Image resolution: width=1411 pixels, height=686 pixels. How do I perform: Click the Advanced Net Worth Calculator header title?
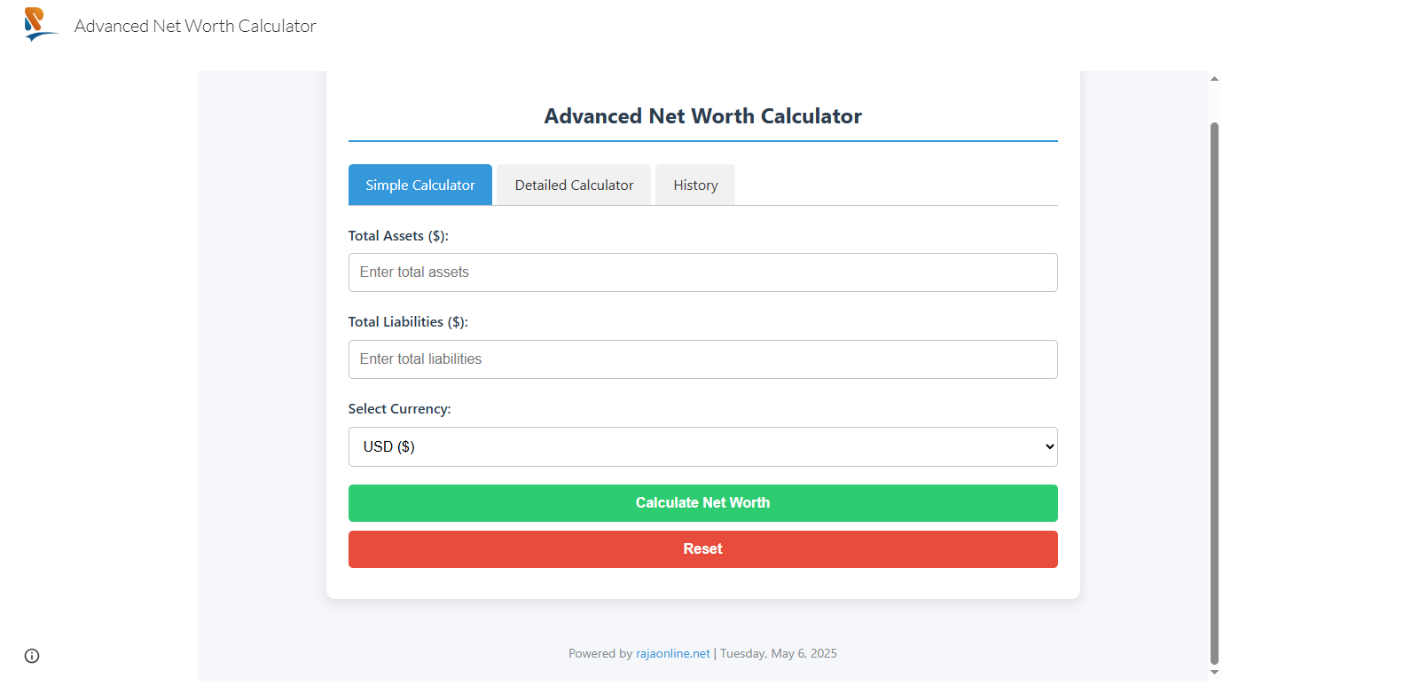pyautogui.click(x=195, y=26)
